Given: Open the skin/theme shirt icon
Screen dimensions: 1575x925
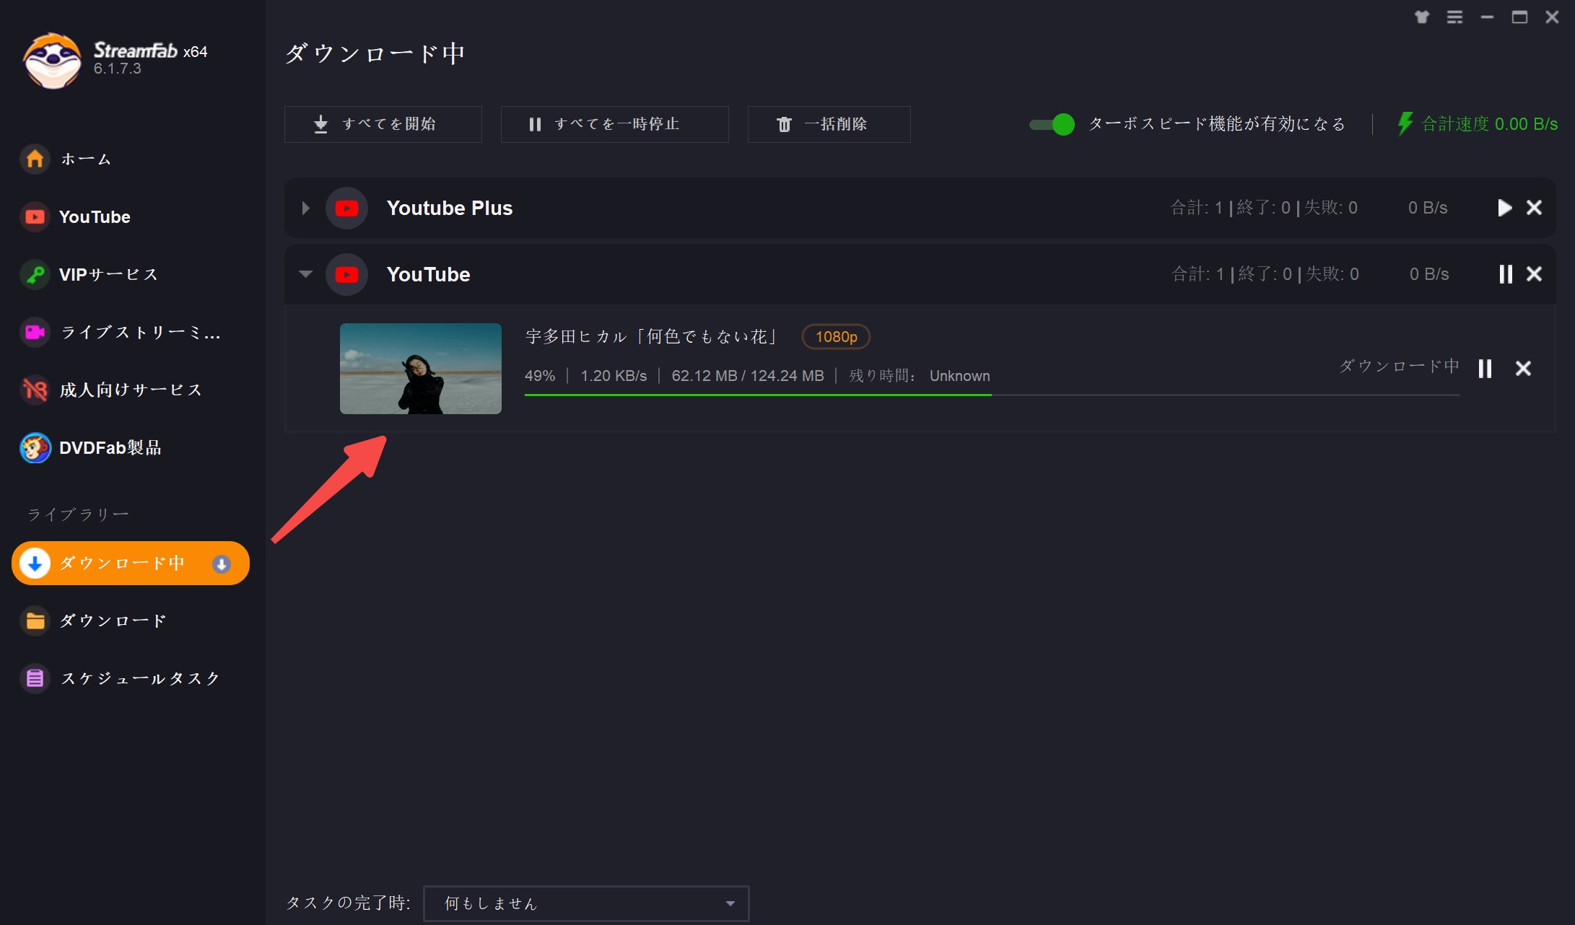Looking at the screenshot, I should pyautogui.click(x=1421, y=17).
